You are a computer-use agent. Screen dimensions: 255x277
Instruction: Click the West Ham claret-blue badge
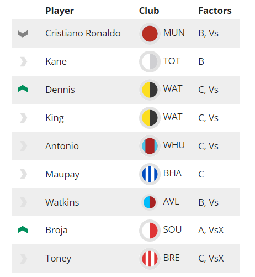pos(150,146)
